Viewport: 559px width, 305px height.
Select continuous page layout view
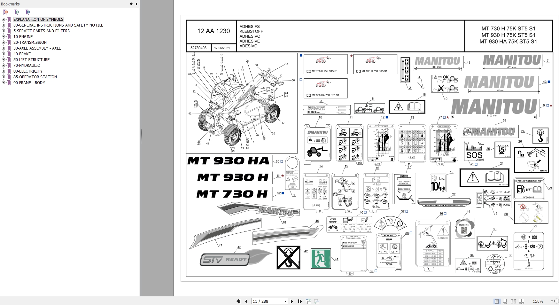point(505,301)
